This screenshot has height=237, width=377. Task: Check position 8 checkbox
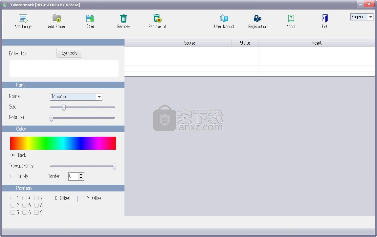point(36,205)
